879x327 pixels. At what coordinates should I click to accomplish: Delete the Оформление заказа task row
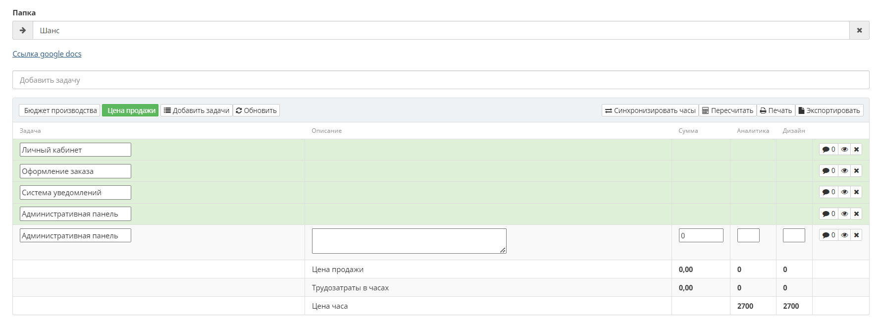click(x=856, y=171)
